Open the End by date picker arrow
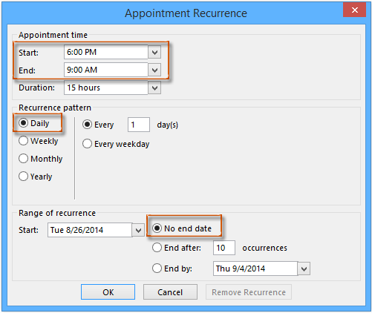The height and width of the screenshot is (313, 372). pos(304,268)
